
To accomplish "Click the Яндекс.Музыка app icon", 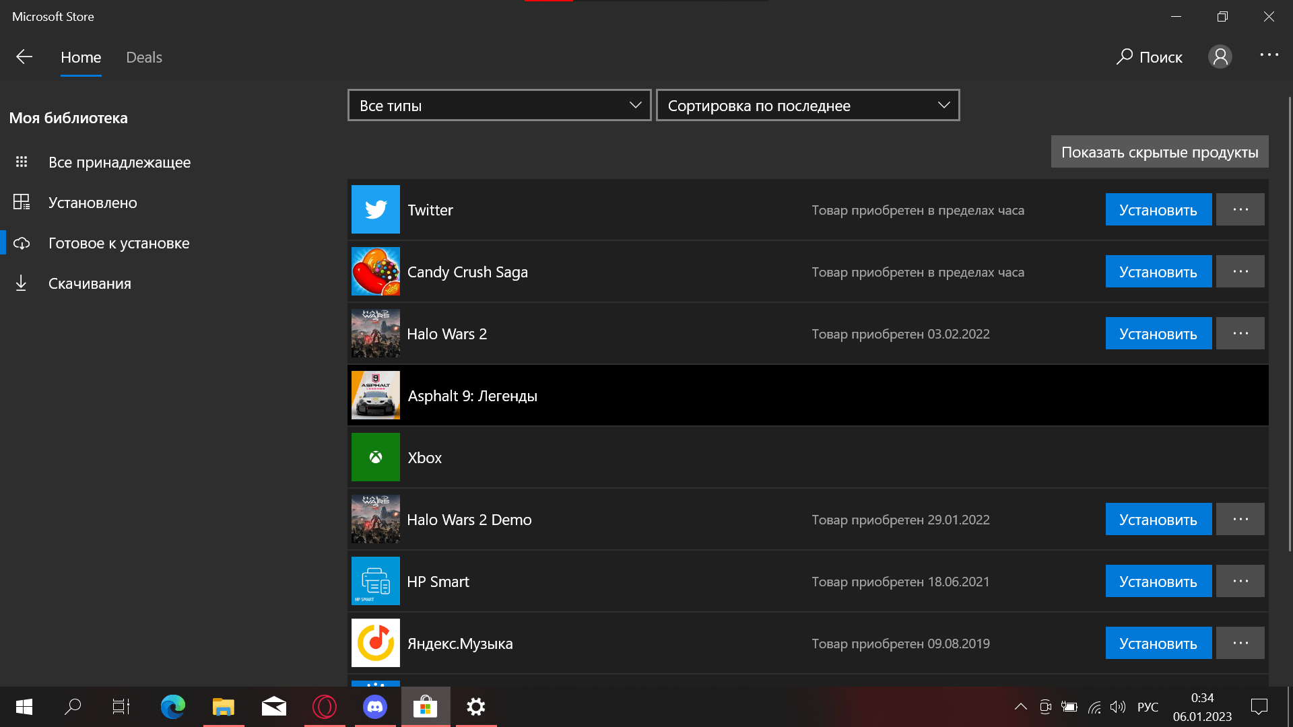I will click(376, 643).
